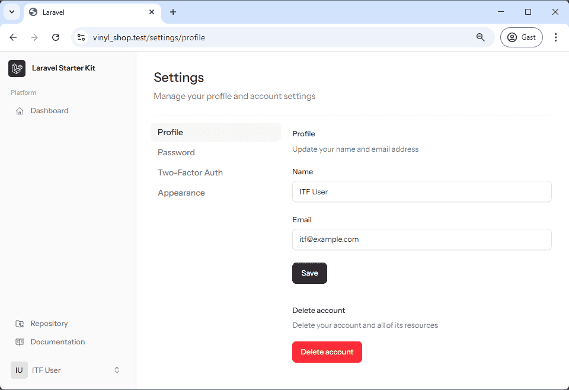Screen dimensions: 569x390
Task: Click the Laravel logo icon in sidebar
Action: 17,68
